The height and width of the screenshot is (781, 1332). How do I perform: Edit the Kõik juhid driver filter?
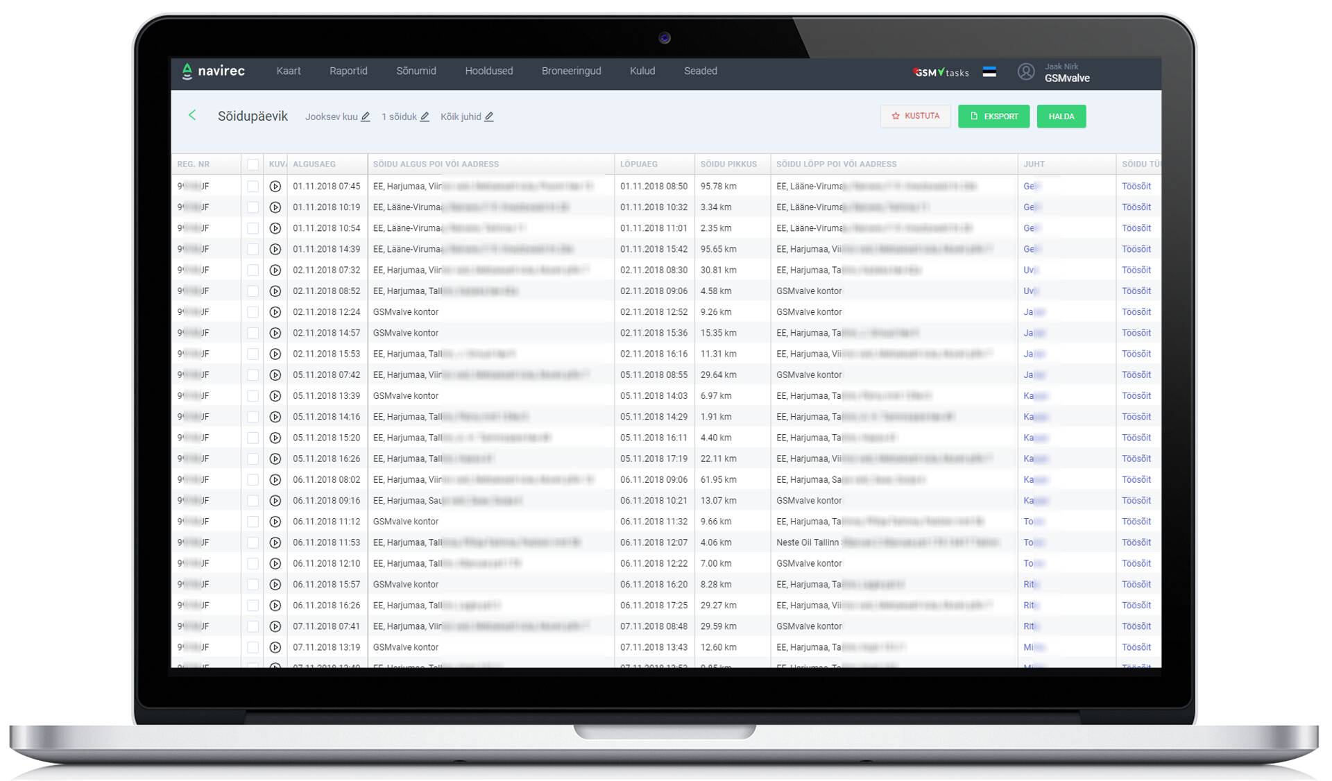pos(489,117)
